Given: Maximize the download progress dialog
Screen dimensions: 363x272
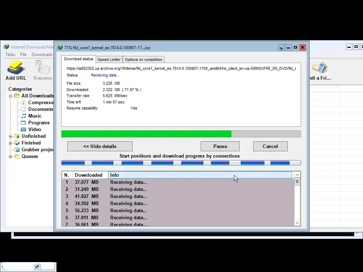Looking at the screenshot, I should point(295,48).
